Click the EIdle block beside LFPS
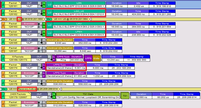Image resolution: width=201 pixels, height=108 pixels. [x=96, y=58]
